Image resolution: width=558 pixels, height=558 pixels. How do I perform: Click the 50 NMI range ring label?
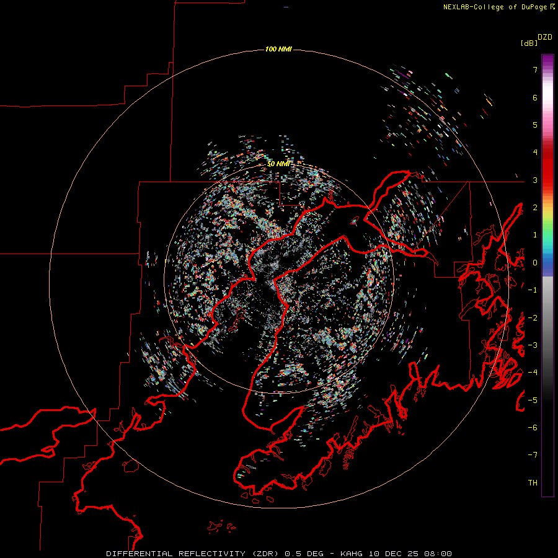(x=278, y=164)
